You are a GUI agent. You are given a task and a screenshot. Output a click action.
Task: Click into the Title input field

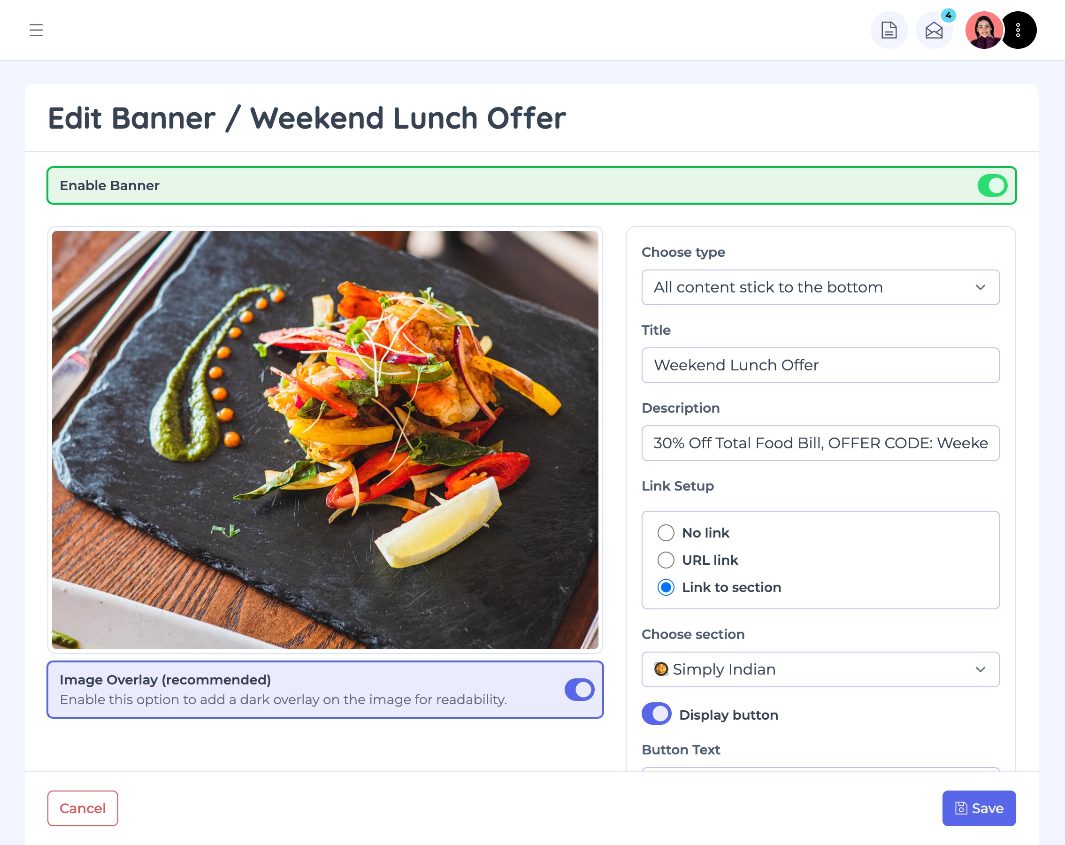pos(820,365)
